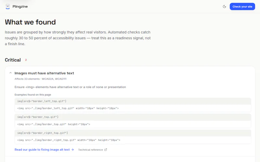The width and height of the screenshot is (260, 162).
Task: Select the border_top.gif selector line
Action: [x=133, y=117]
